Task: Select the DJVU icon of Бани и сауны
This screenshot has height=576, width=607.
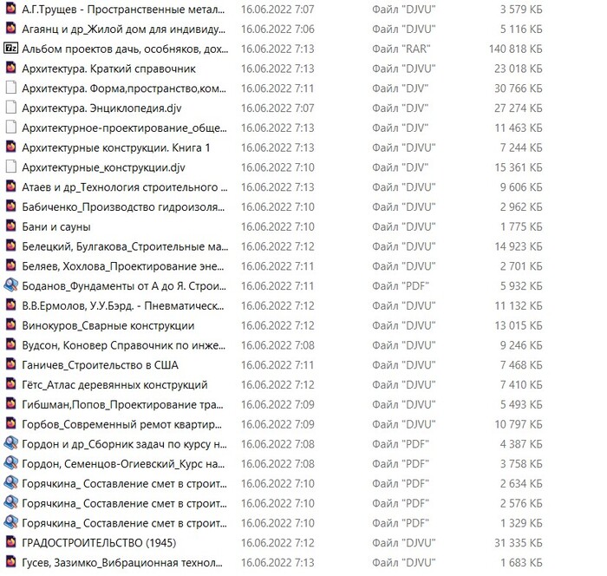Action: (x=10, y=226)
